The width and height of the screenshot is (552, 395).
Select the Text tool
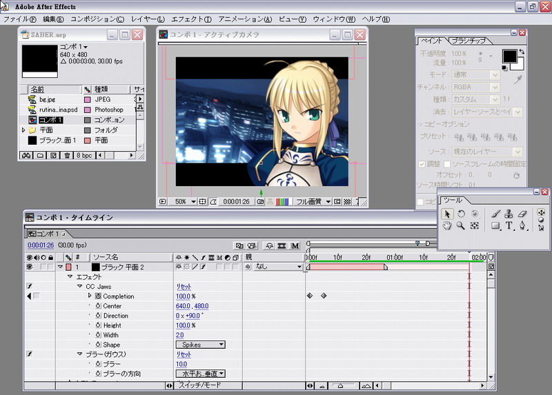[x=509, y=226]
